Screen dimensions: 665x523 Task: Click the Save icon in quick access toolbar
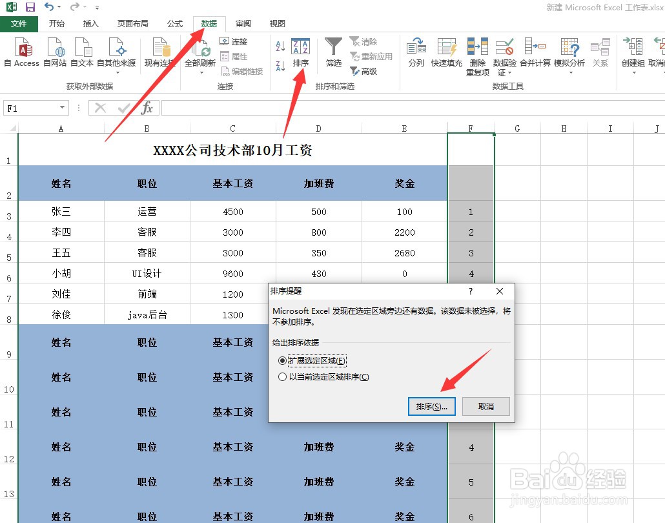coord(30,7)
